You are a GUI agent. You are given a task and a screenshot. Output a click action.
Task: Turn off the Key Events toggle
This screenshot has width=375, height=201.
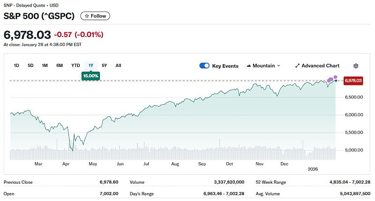coord(204,66)
